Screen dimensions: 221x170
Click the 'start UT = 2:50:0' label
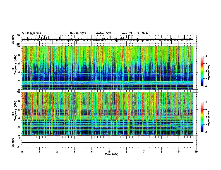tap(135, 33)
